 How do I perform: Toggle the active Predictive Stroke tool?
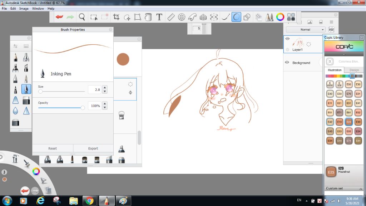236,17
